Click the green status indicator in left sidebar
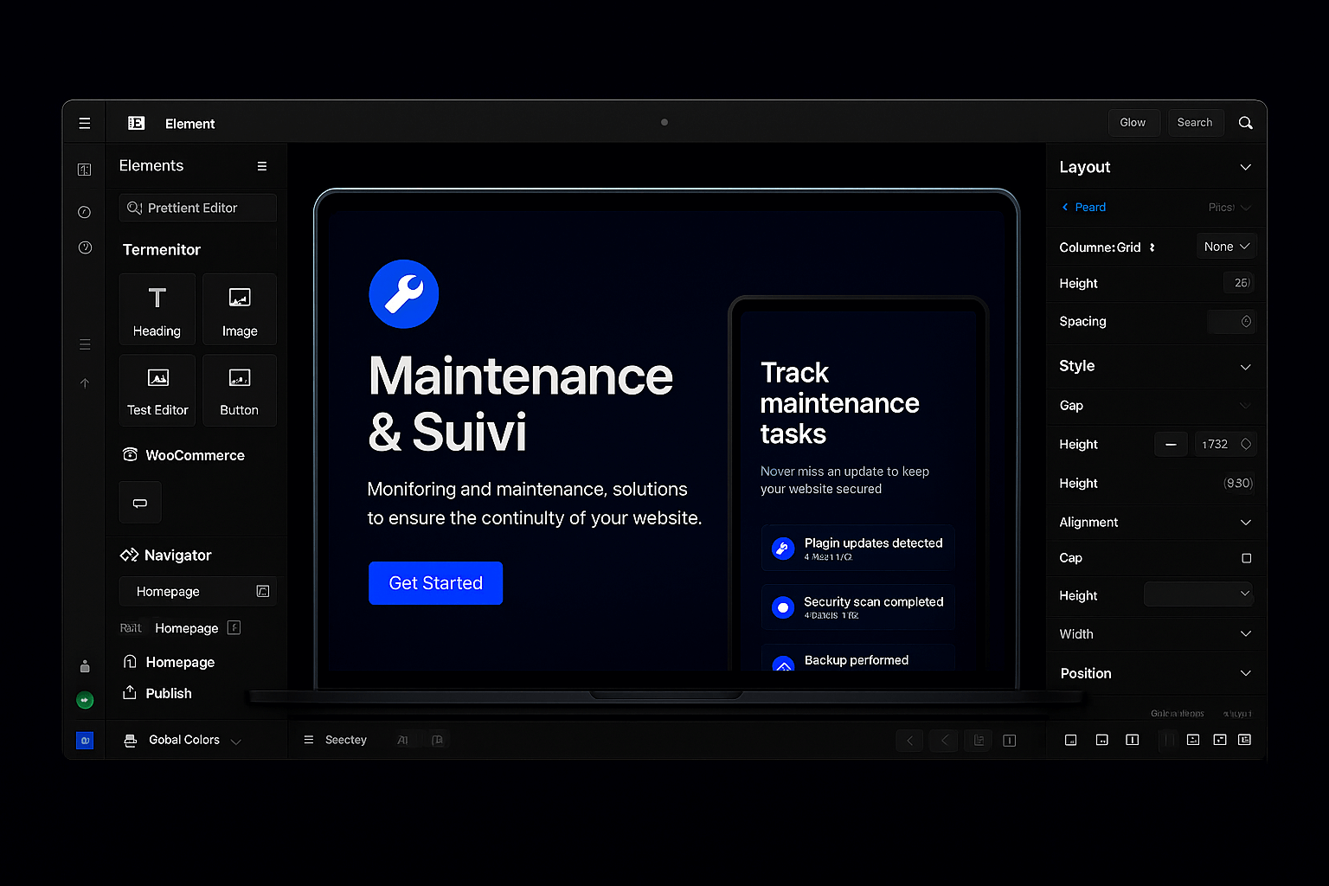 [85, 700]
